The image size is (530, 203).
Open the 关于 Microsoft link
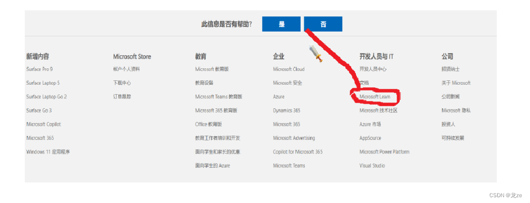[456, 83]
